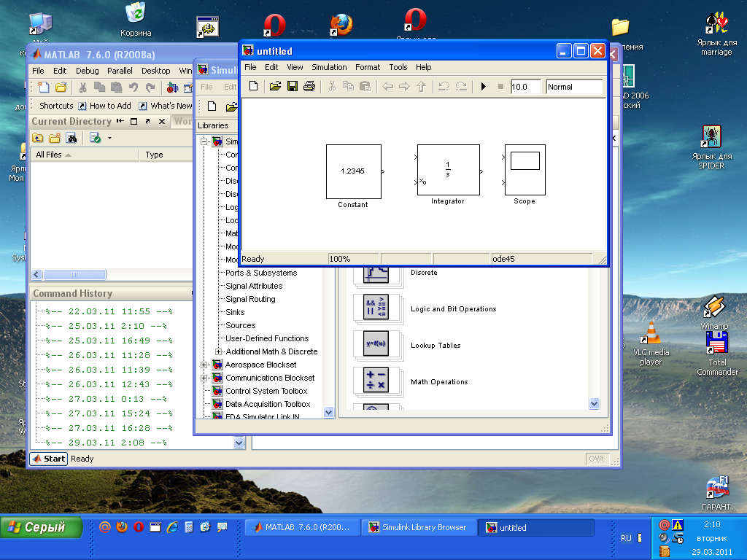This screenshot has height=560, width=747.
Task: Open the Edit menu in untitled window
Action: [271, 67]
